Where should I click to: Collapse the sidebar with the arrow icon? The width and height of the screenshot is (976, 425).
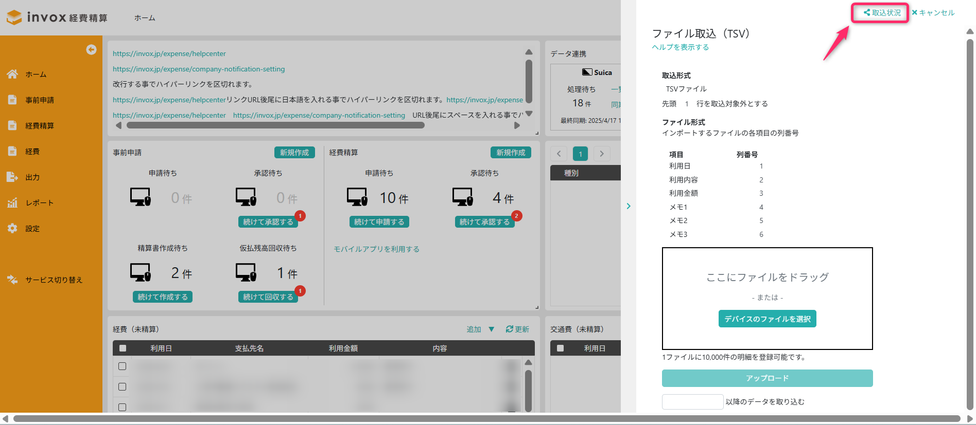(x=91, y=49)
